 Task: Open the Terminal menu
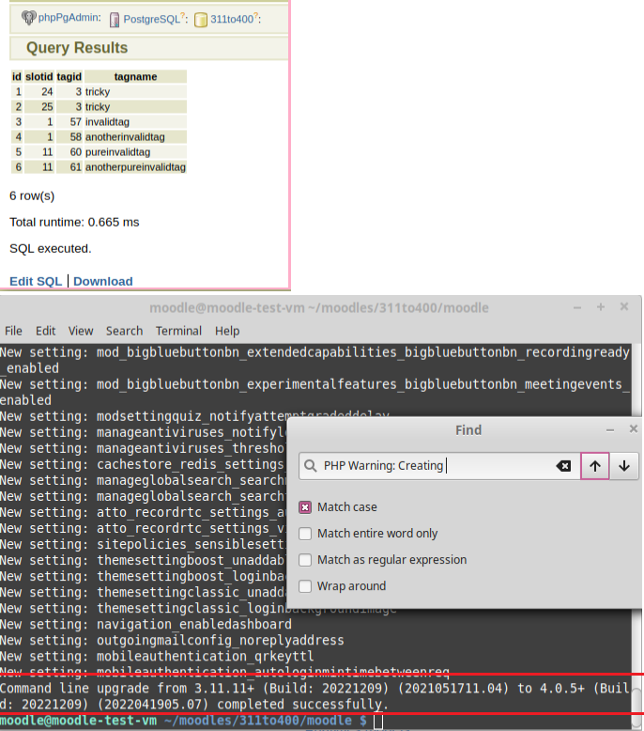coord(178,331)
